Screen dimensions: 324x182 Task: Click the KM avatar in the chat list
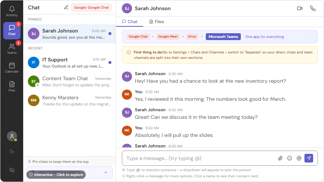[34, 100]
